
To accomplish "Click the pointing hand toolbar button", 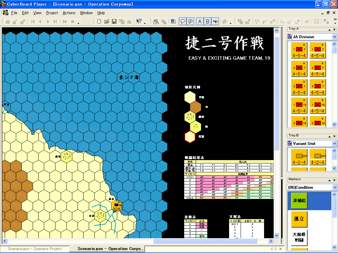I will [x=215, y=21].
